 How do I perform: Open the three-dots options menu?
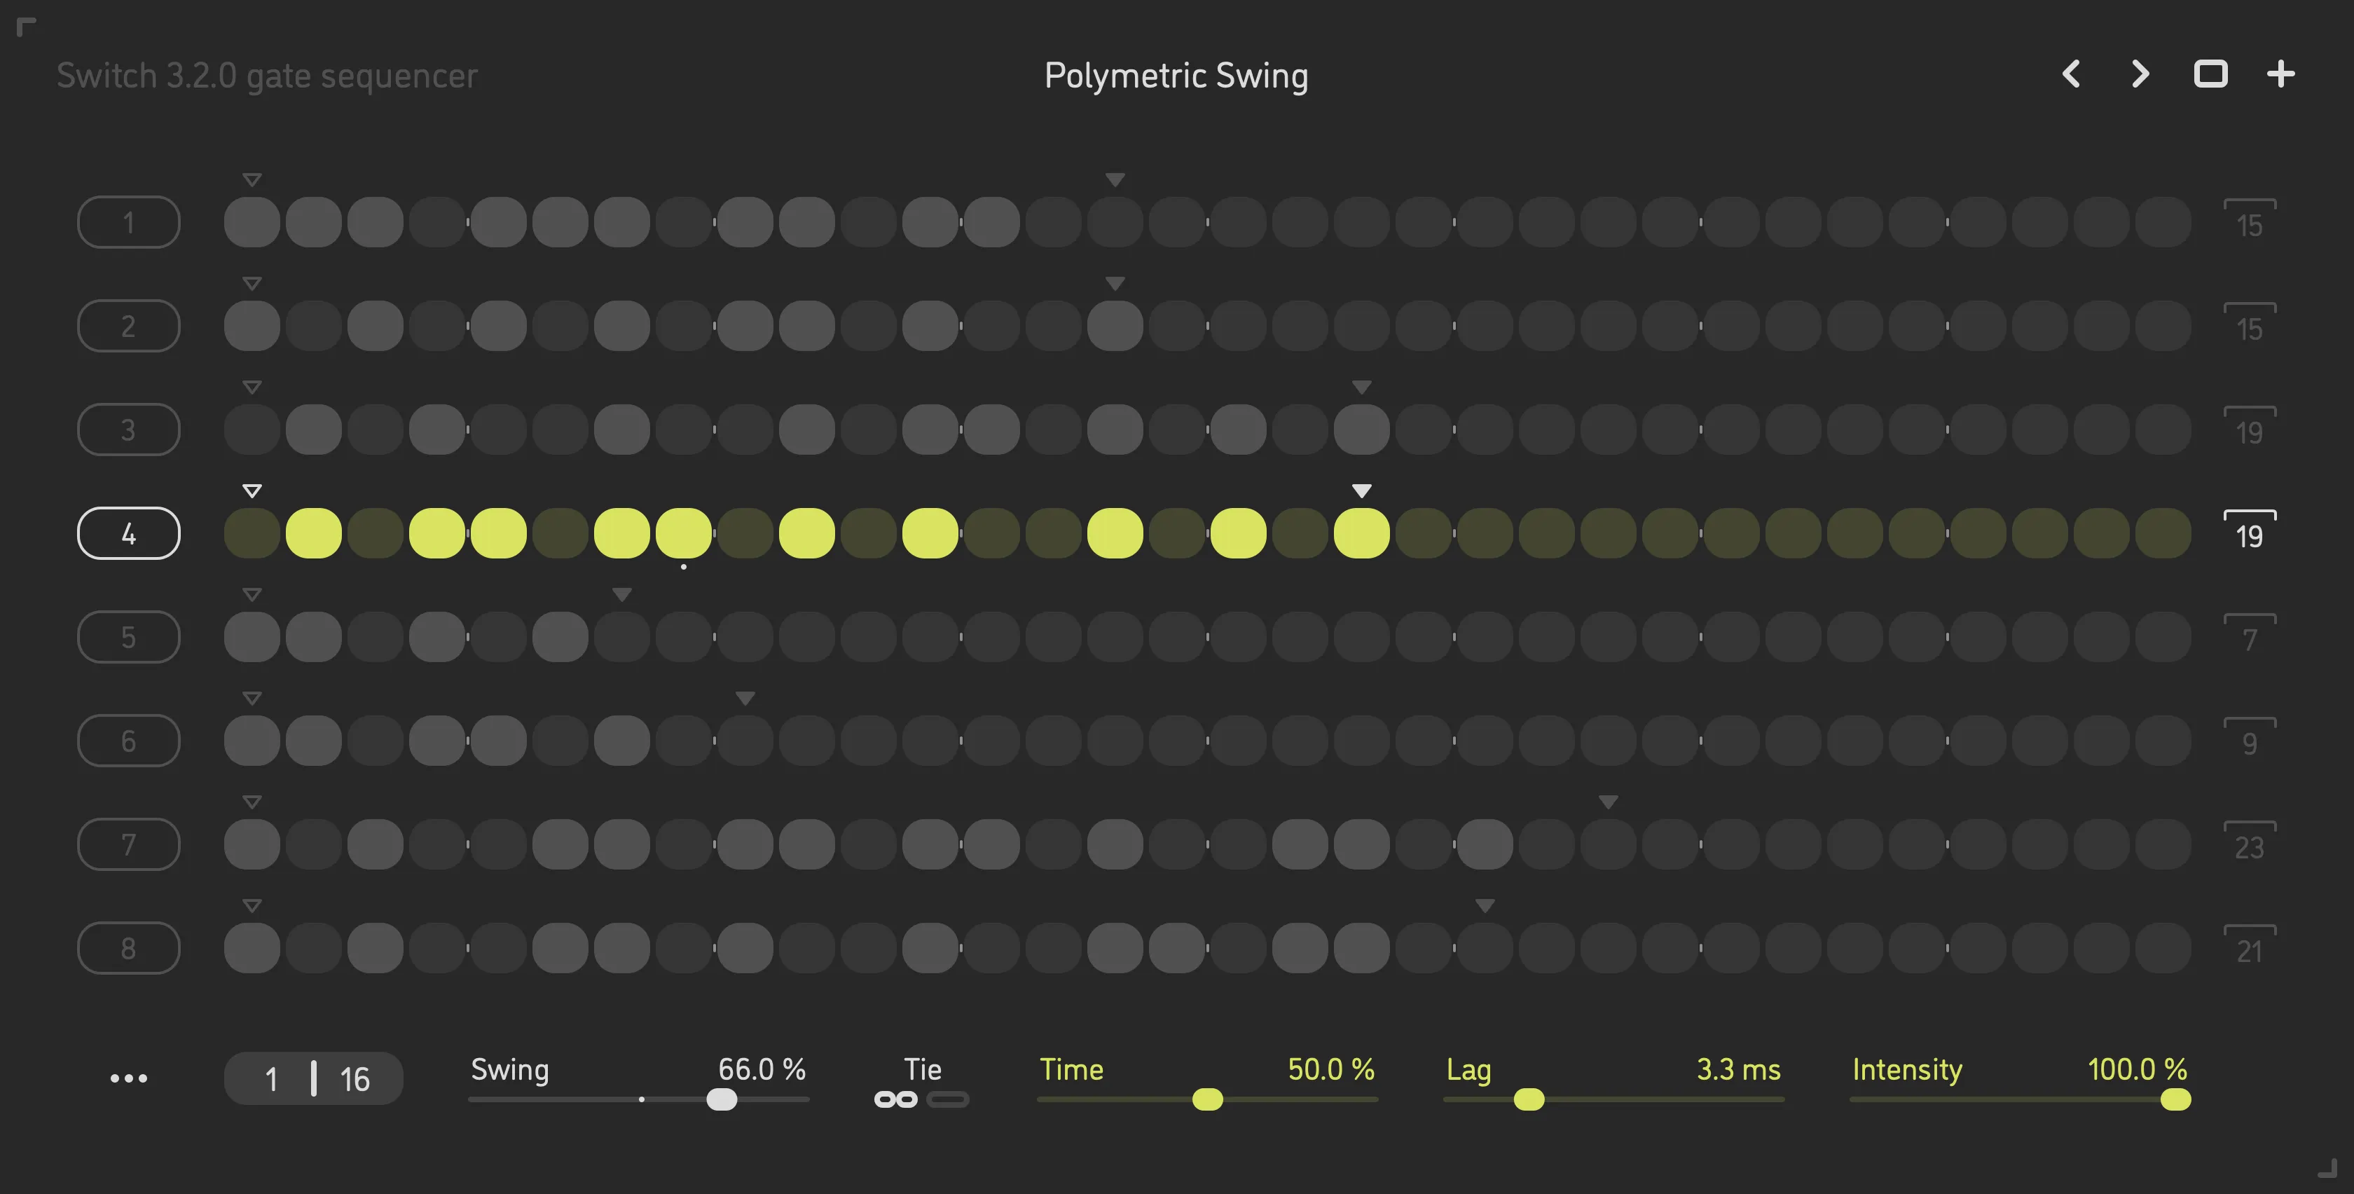[129, 1079]
